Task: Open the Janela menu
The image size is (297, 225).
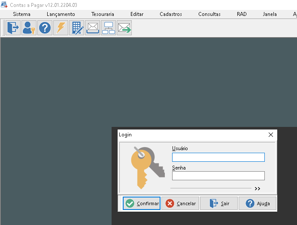Action: coord(270,14)
